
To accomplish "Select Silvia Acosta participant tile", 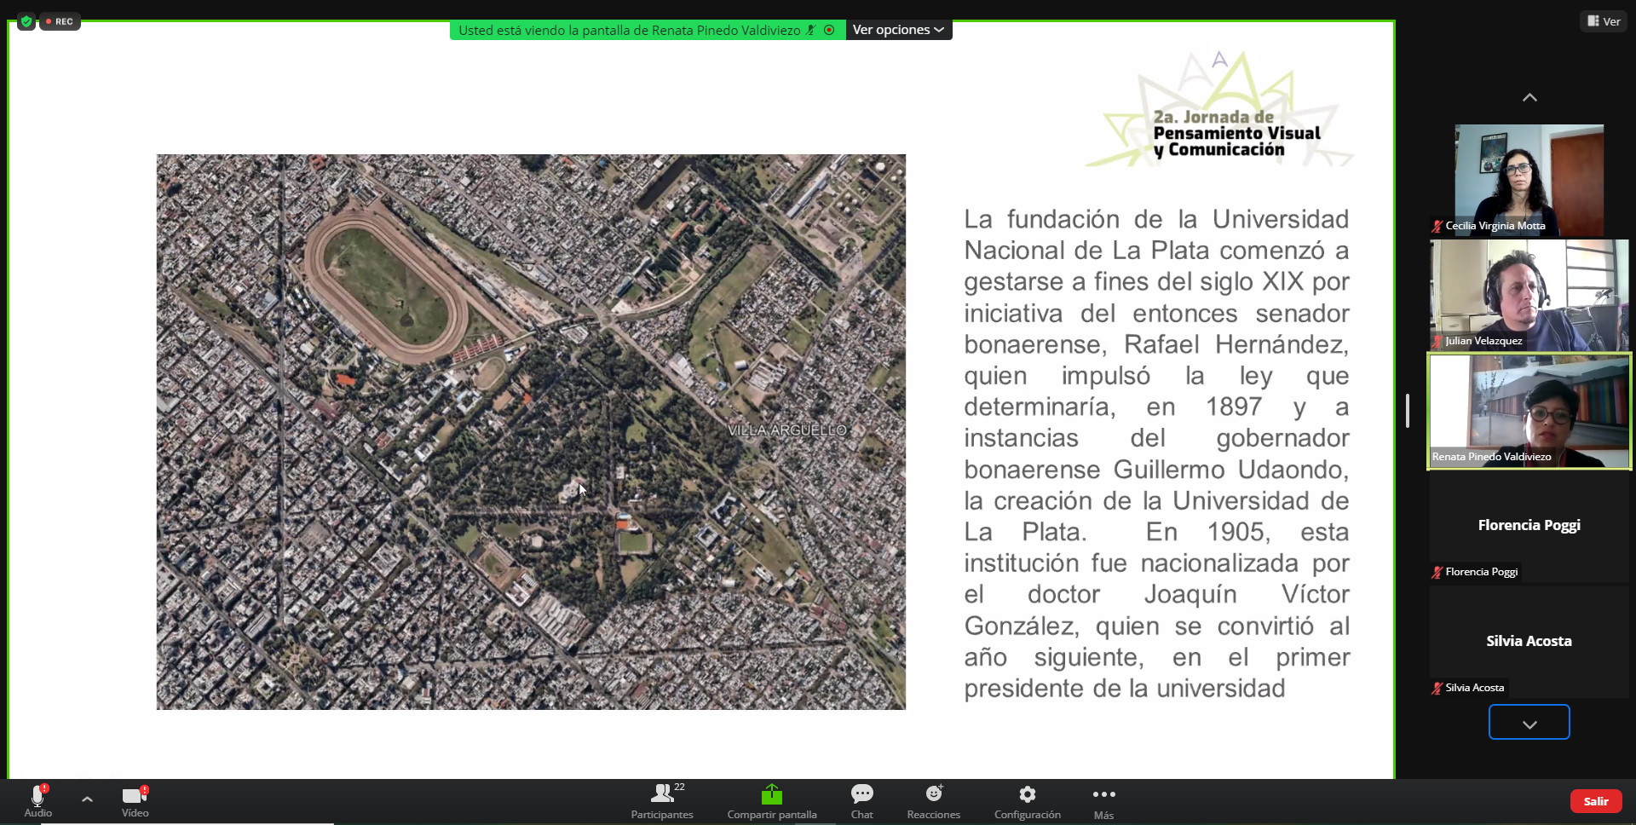I will click(x=1529, y=643).
